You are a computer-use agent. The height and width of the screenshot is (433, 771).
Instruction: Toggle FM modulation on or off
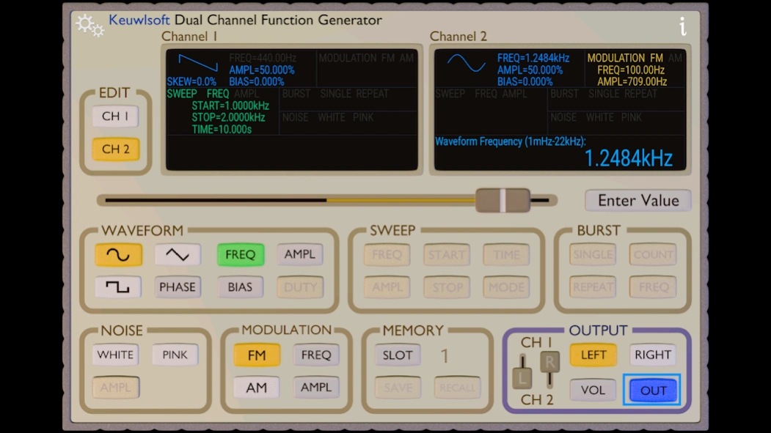coord(257,355)
